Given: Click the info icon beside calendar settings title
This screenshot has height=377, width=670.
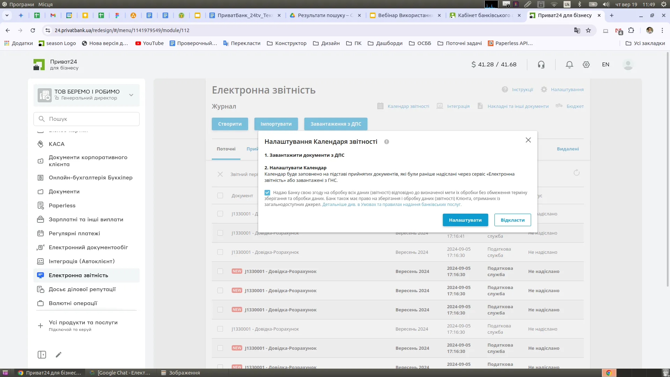Looking at the screenshot, I should [387, 142].
